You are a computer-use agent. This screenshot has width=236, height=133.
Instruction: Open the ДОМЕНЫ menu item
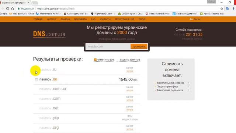tap(65, 19)
